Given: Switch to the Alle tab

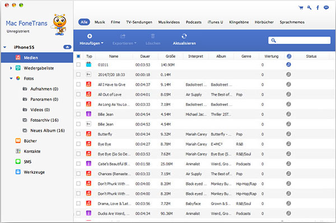Looking at the screenshot, I should click(x=84, y=22).
